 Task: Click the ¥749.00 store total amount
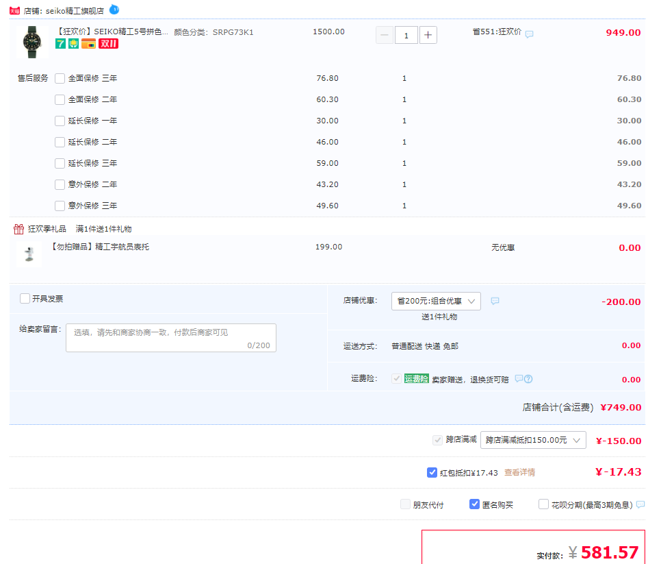[x=621, y=408]
